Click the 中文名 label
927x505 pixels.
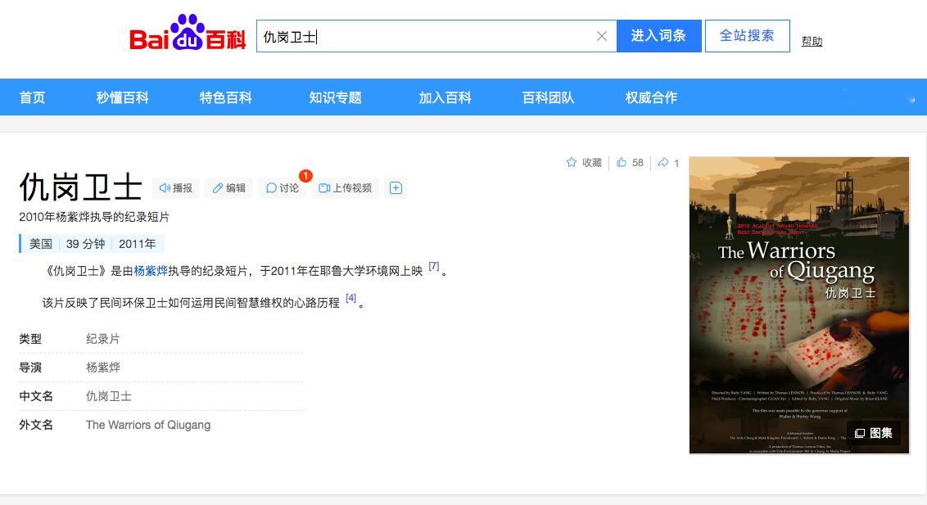pyautogui.click(x=36, y=396)
